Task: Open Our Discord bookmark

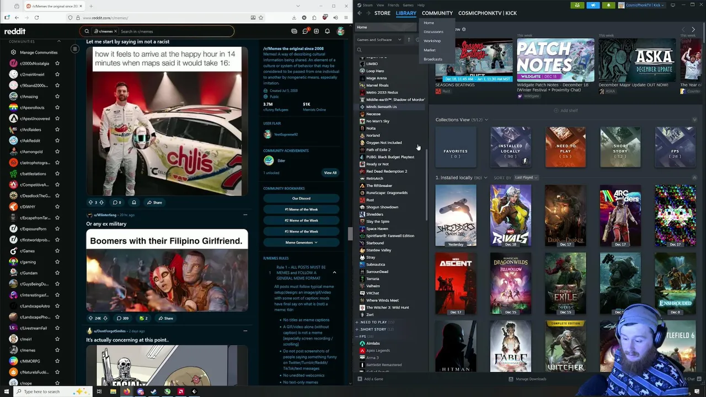Action: 301,198
